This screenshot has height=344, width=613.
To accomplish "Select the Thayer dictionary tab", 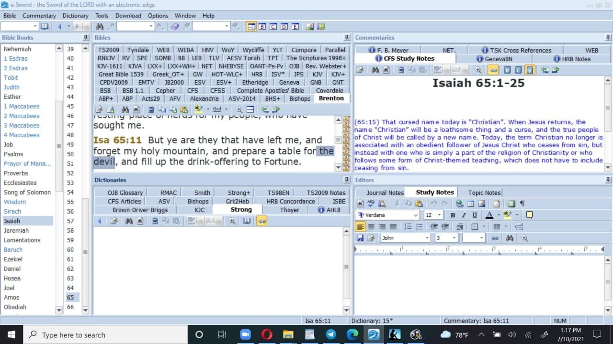I will pos(290,210).
